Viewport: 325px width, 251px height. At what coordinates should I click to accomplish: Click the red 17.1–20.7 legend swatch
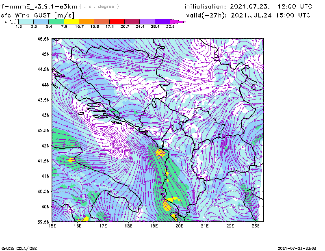tap(117, 22)
